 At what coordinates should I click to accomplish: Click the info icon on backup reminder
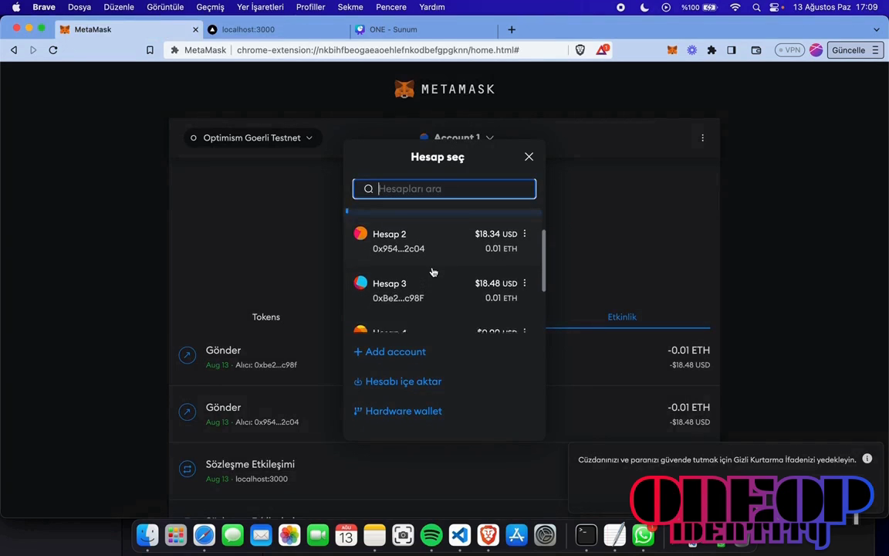(867, 459)
